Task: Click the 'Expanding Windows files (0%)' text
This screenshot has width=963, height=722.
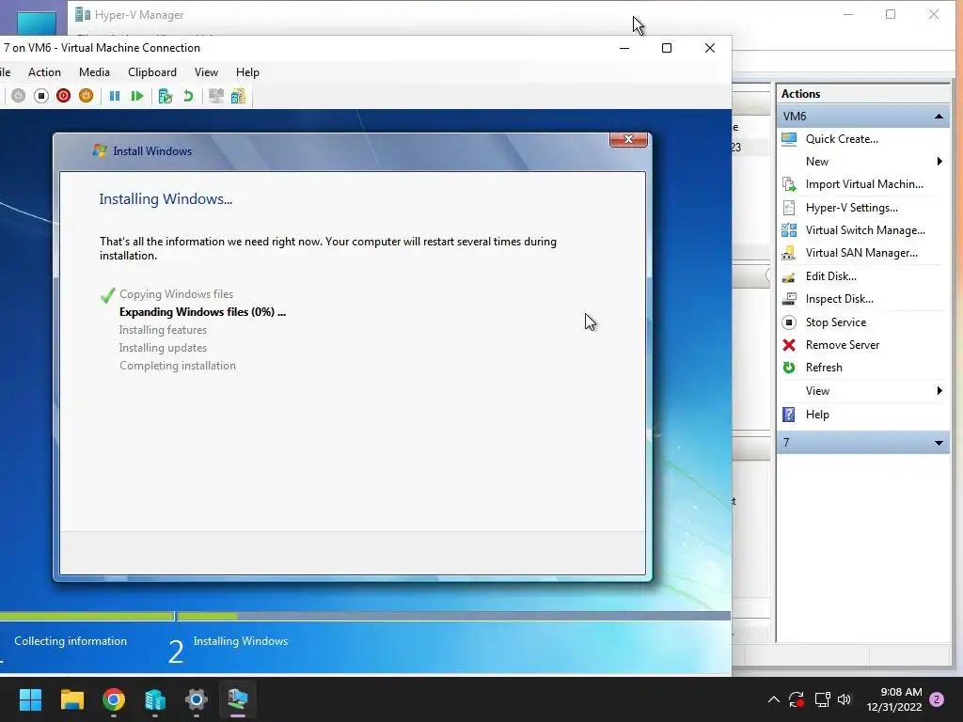Action: click(x=202, y=312)
